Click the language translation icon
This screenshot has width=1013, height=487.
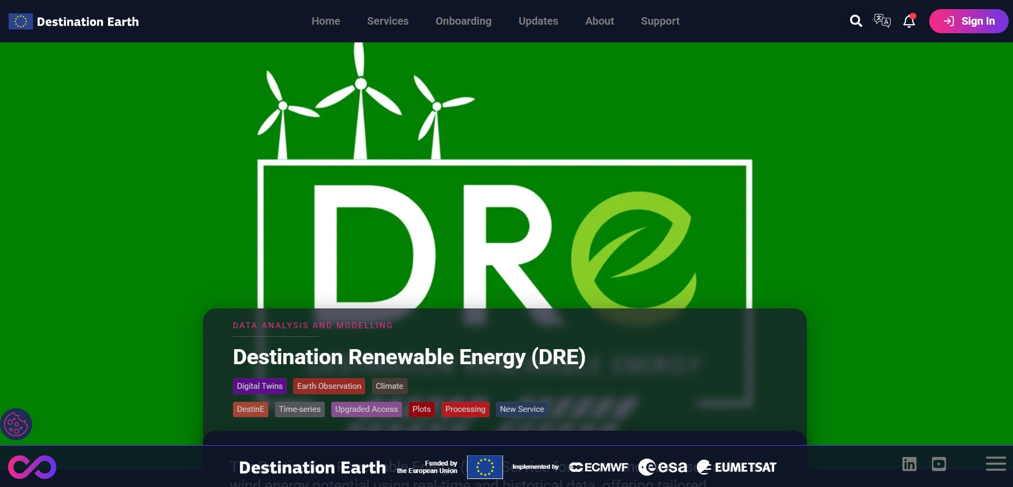(882, 21)
